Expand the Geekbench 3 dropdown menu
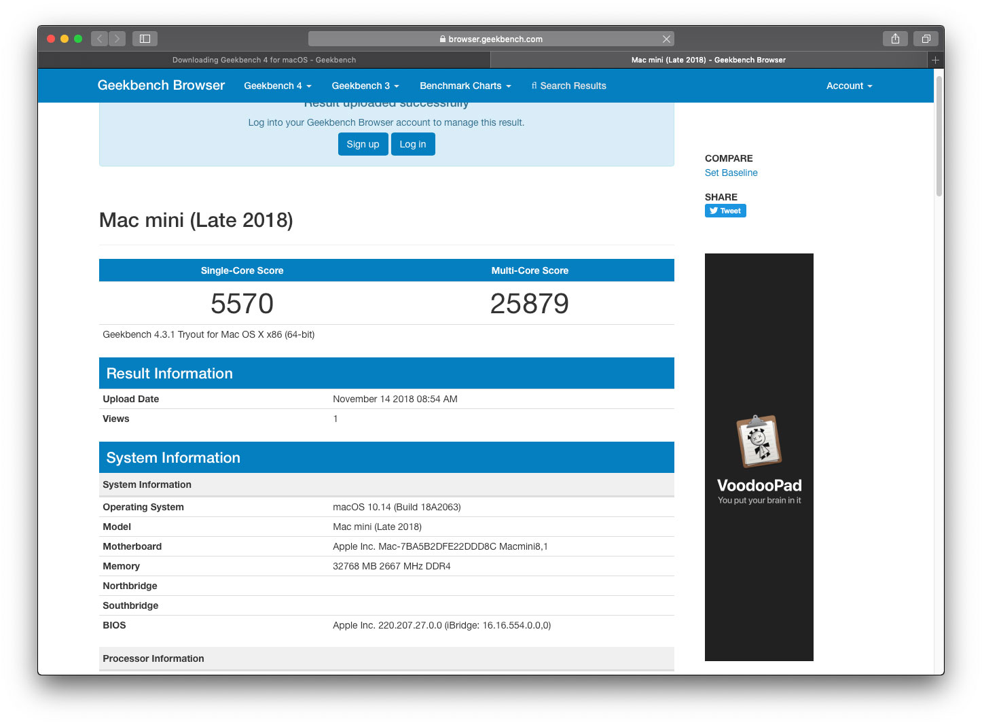The width and height of the screenshot is (982, 725). pos(365,86)
